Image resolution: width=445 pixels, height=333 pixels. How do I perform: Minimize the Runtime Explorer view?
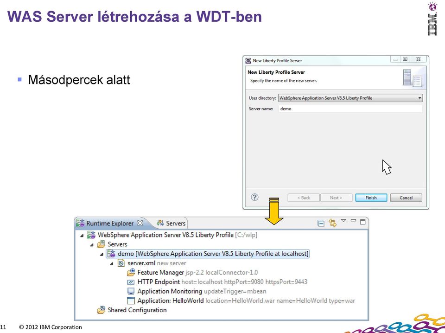[353, 220]
